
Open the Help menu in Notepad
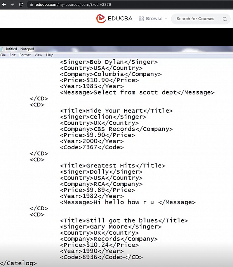pos(50,55)
